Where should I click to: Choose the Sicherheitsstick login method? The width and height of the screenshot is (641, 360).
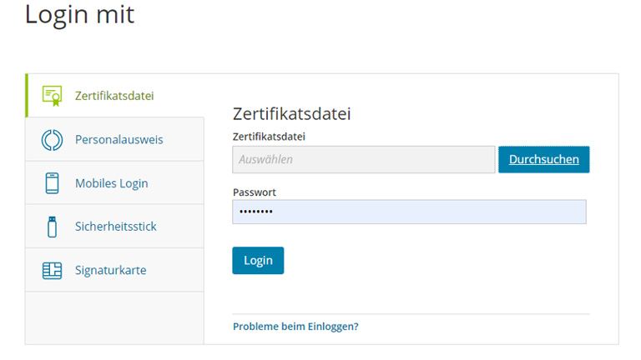pos(115,227)
